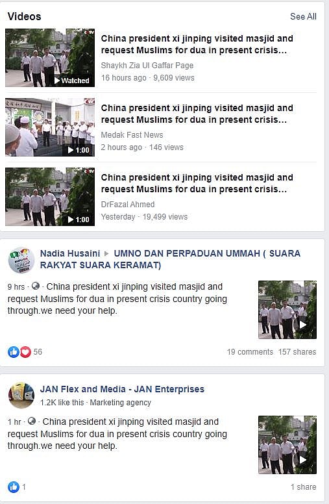This screenshot has height=504, width=329.
Task: Open Medak Fast News page name
Action: click(x=132, y=134)
